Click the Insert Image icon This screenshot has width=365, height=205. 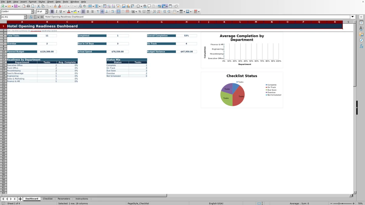pyautogui.click(x=123, y=6)
